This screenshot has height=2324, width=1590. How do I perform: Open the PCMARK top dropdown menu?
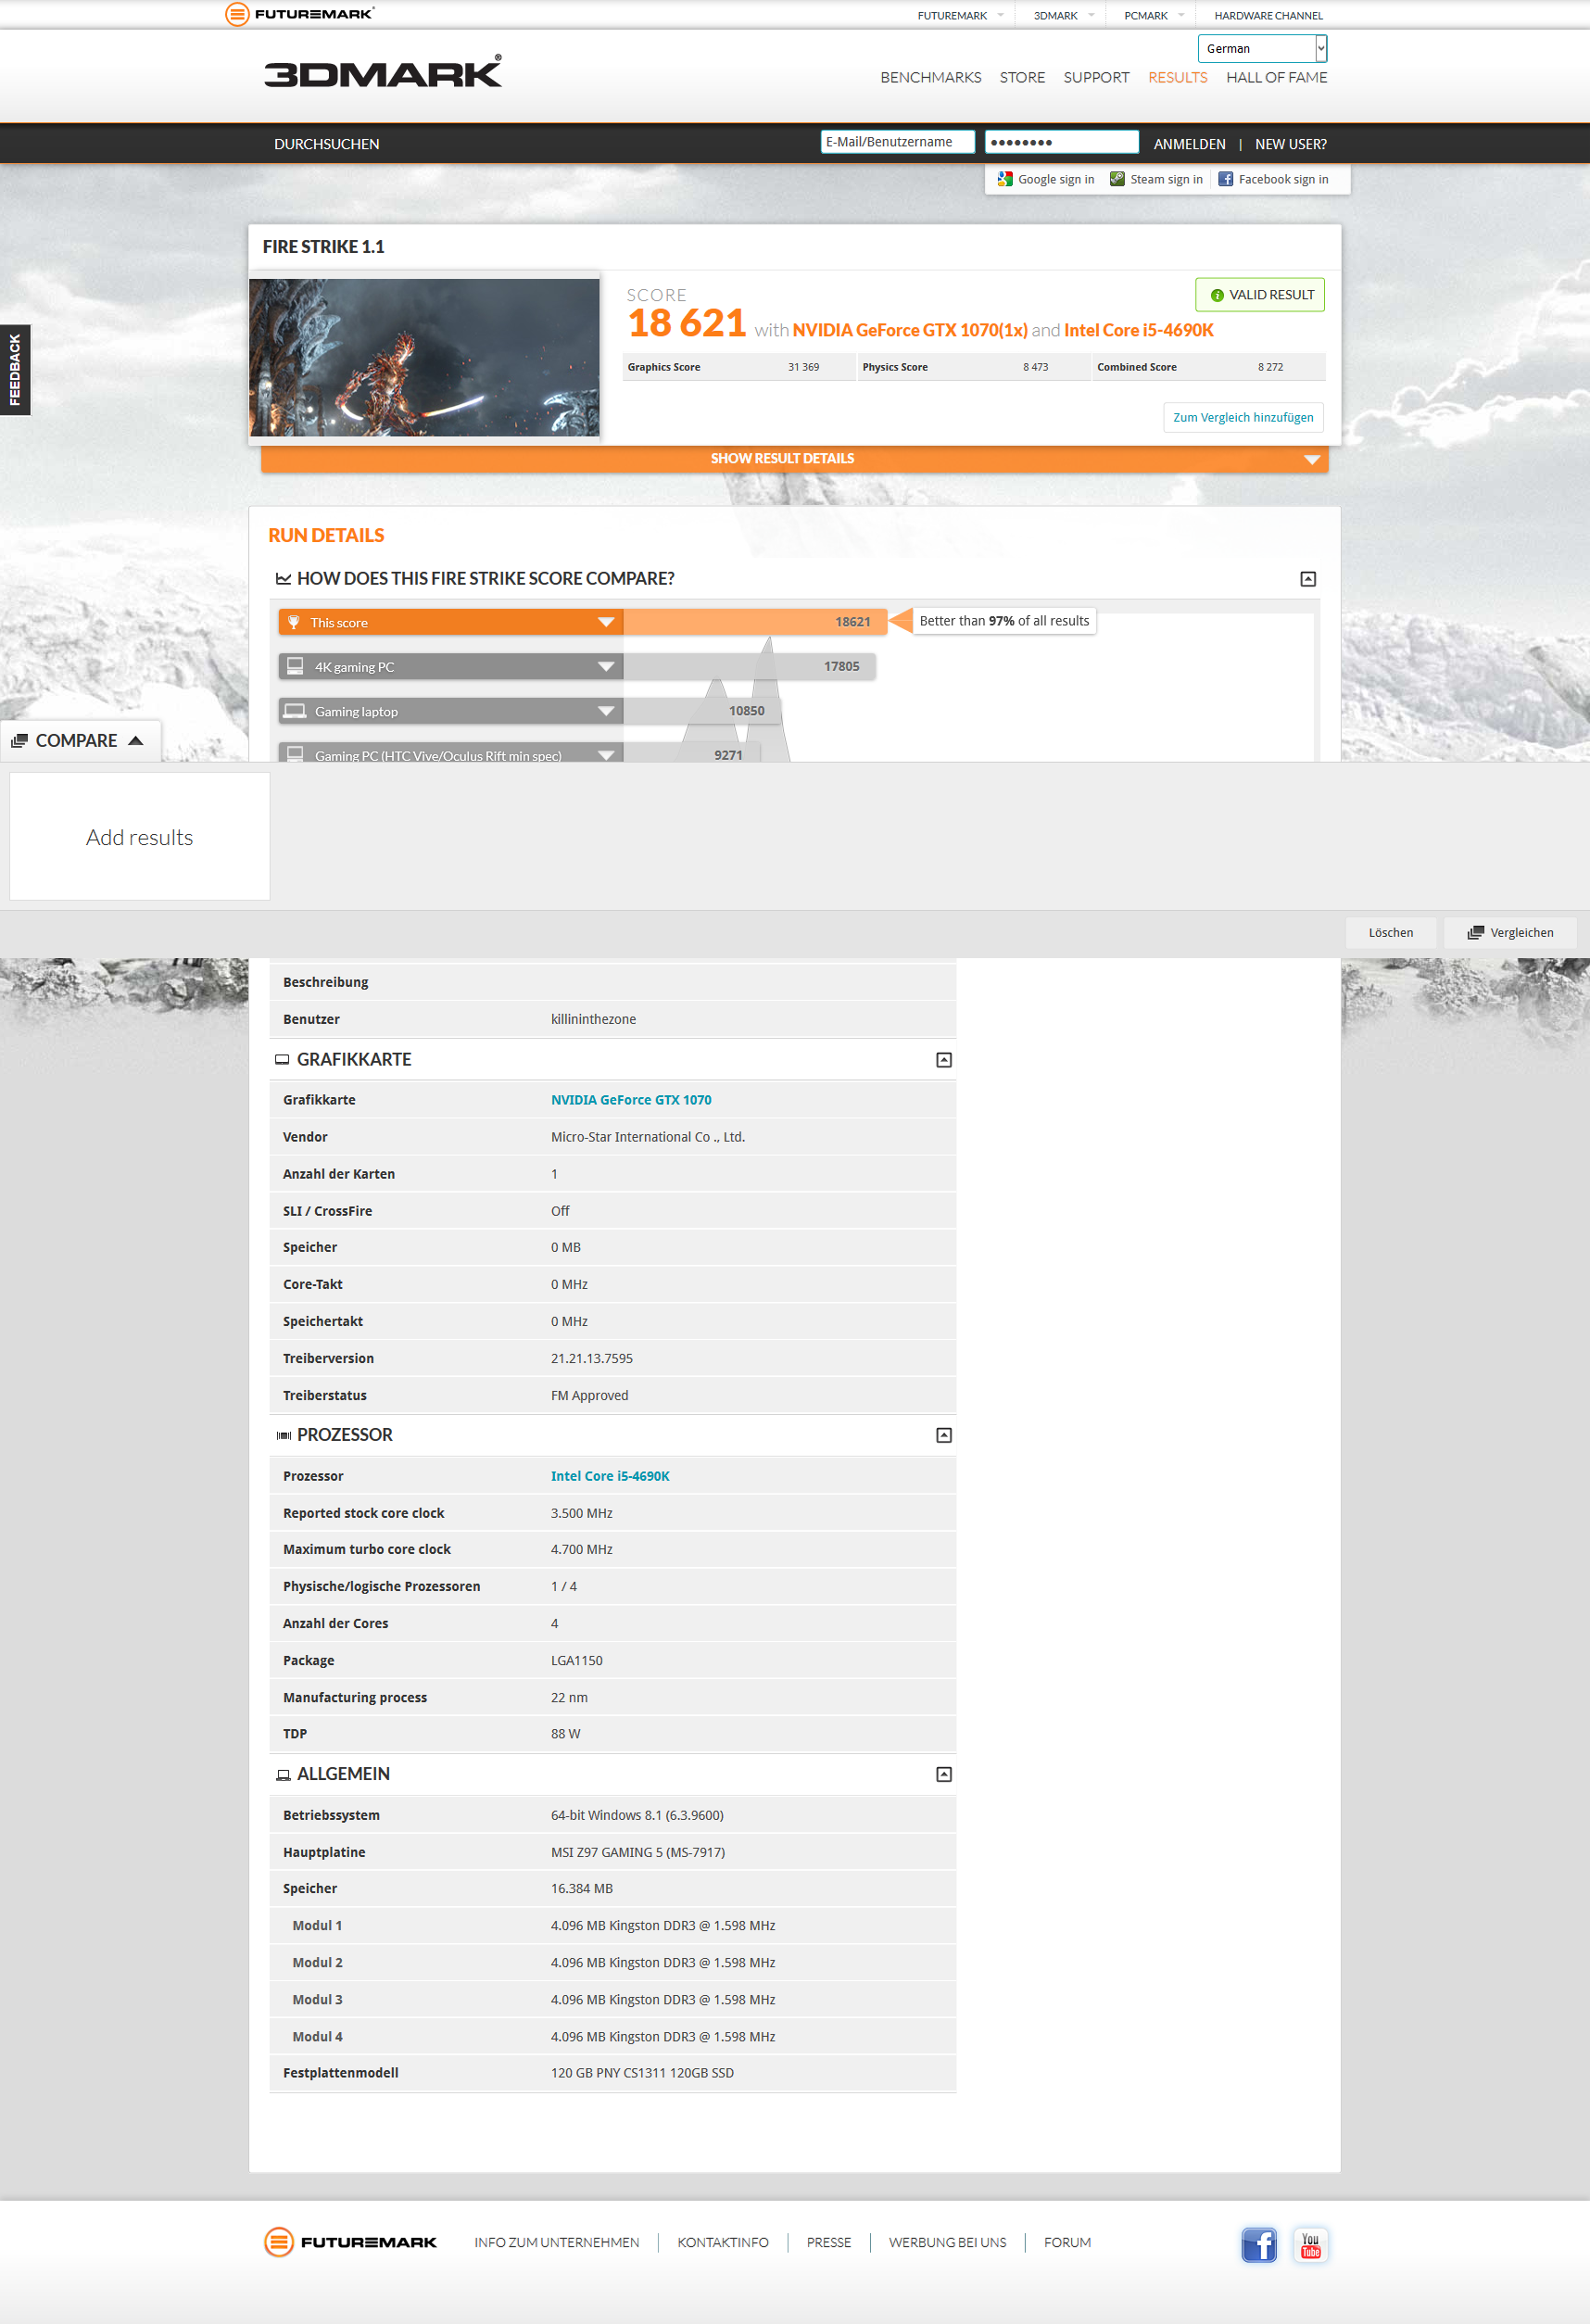coord(1153,15)
